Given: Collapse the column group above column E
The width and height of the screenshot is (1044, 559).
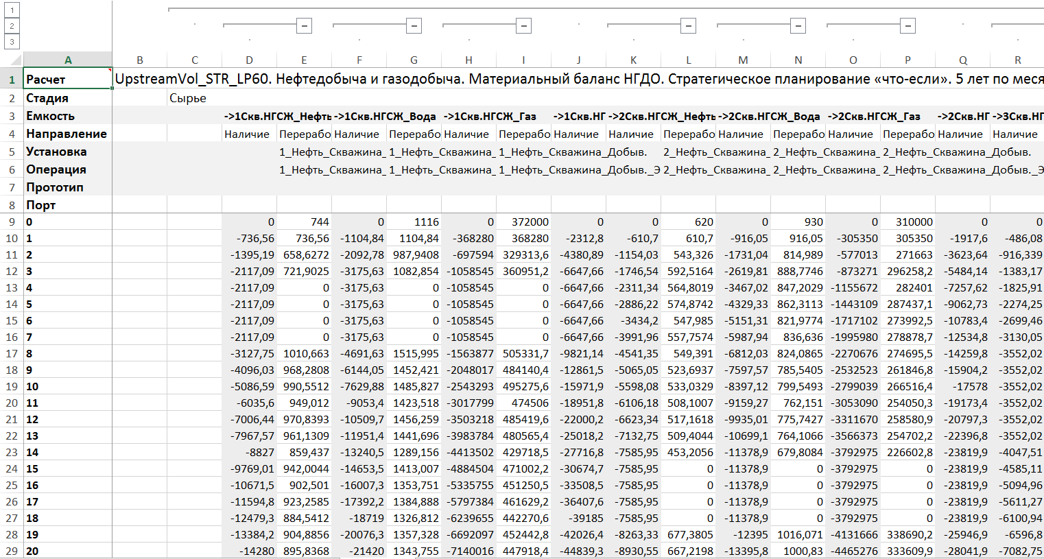Looking at the screenshot, I should (x=304, y=26).
